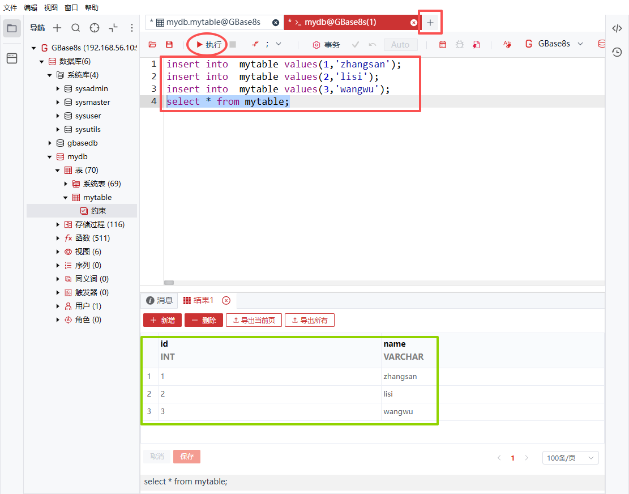Commit transaction with the checkmark icon
Image resolution: width=629 pixels, height=494 pixels.
355,45
